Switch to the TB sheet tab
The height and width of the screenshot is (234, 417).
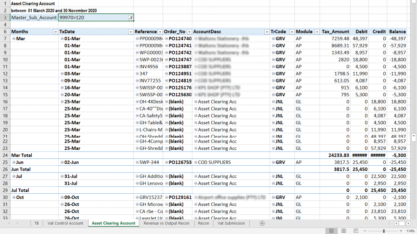click(x=37, y=223)
